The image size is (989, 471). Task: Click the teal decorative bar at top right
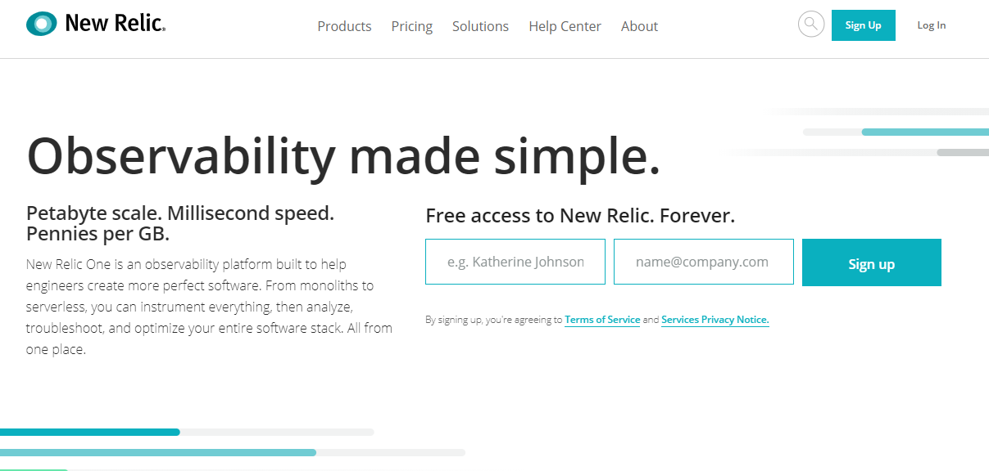pos(924,132)
